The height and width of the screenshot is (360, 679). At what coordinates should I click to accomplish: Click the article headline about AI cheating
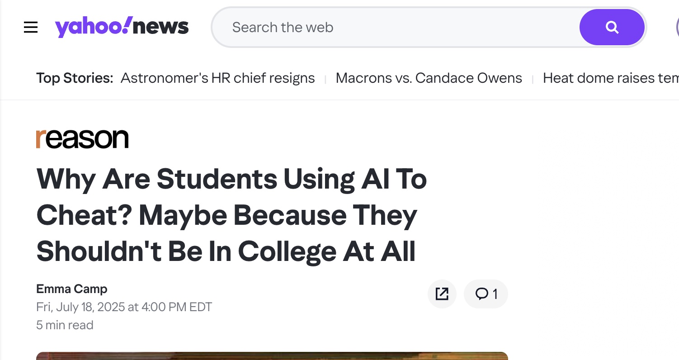click(x=231, y=215)
